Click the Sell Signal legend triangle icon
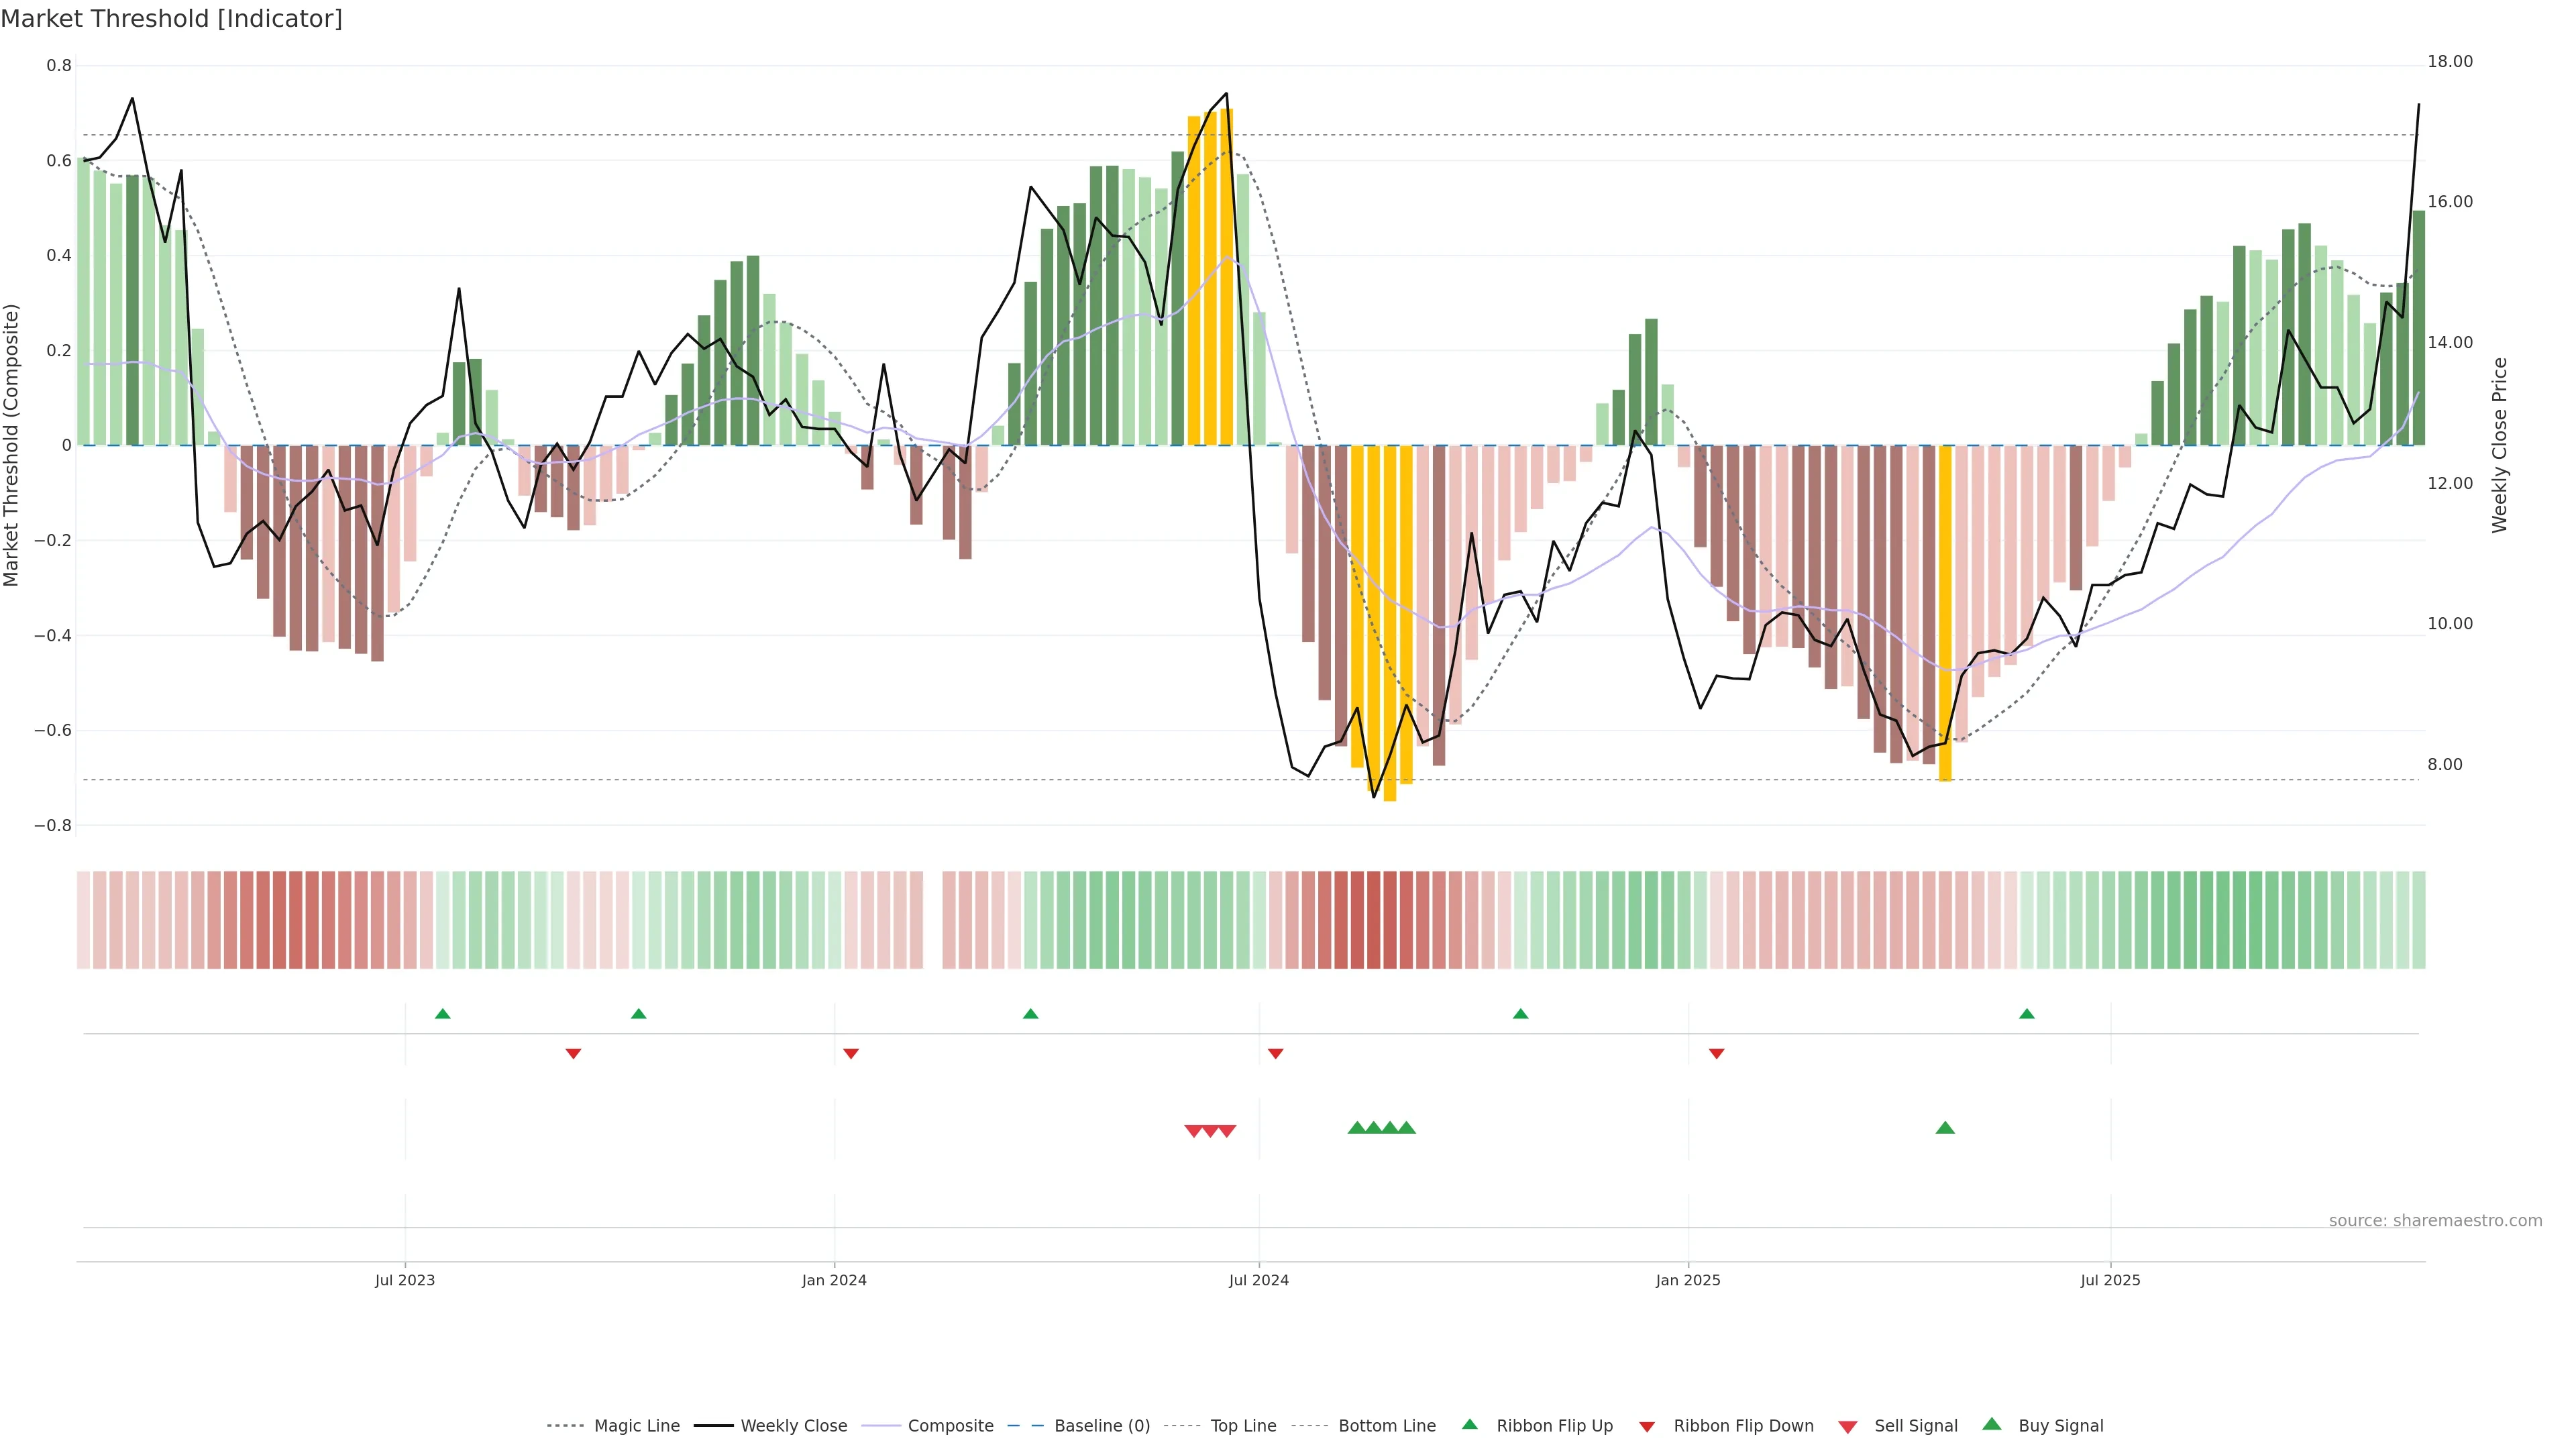This screenshot has height=1449, width=2576. (x=1847, y=1427)
